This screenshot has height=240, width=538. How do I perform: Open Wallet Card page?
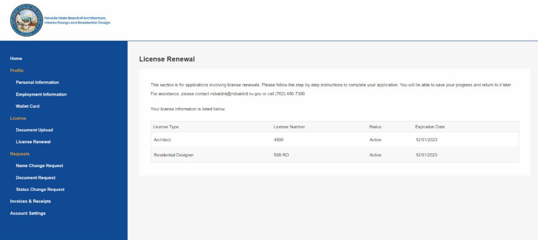(x=28, y=106)
